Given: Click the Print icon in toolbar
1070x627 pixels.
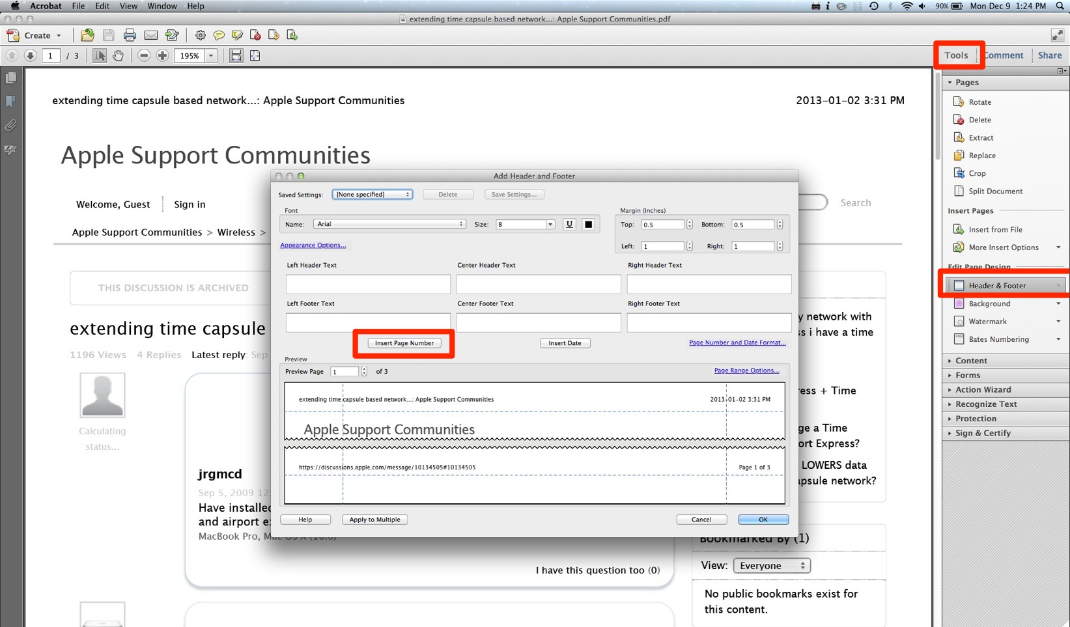Looking at the screenshot, I should [130, 35].
